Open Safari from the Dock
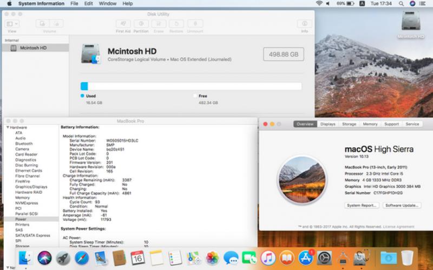Image resolution: width=433 pixels, height=270 pixels. point(82,258)
